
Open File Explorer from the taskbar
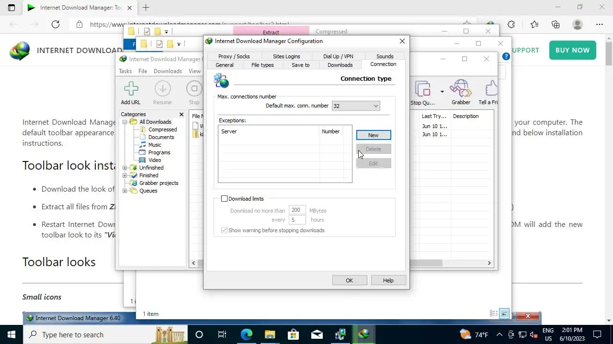click(x=270, y=334)
